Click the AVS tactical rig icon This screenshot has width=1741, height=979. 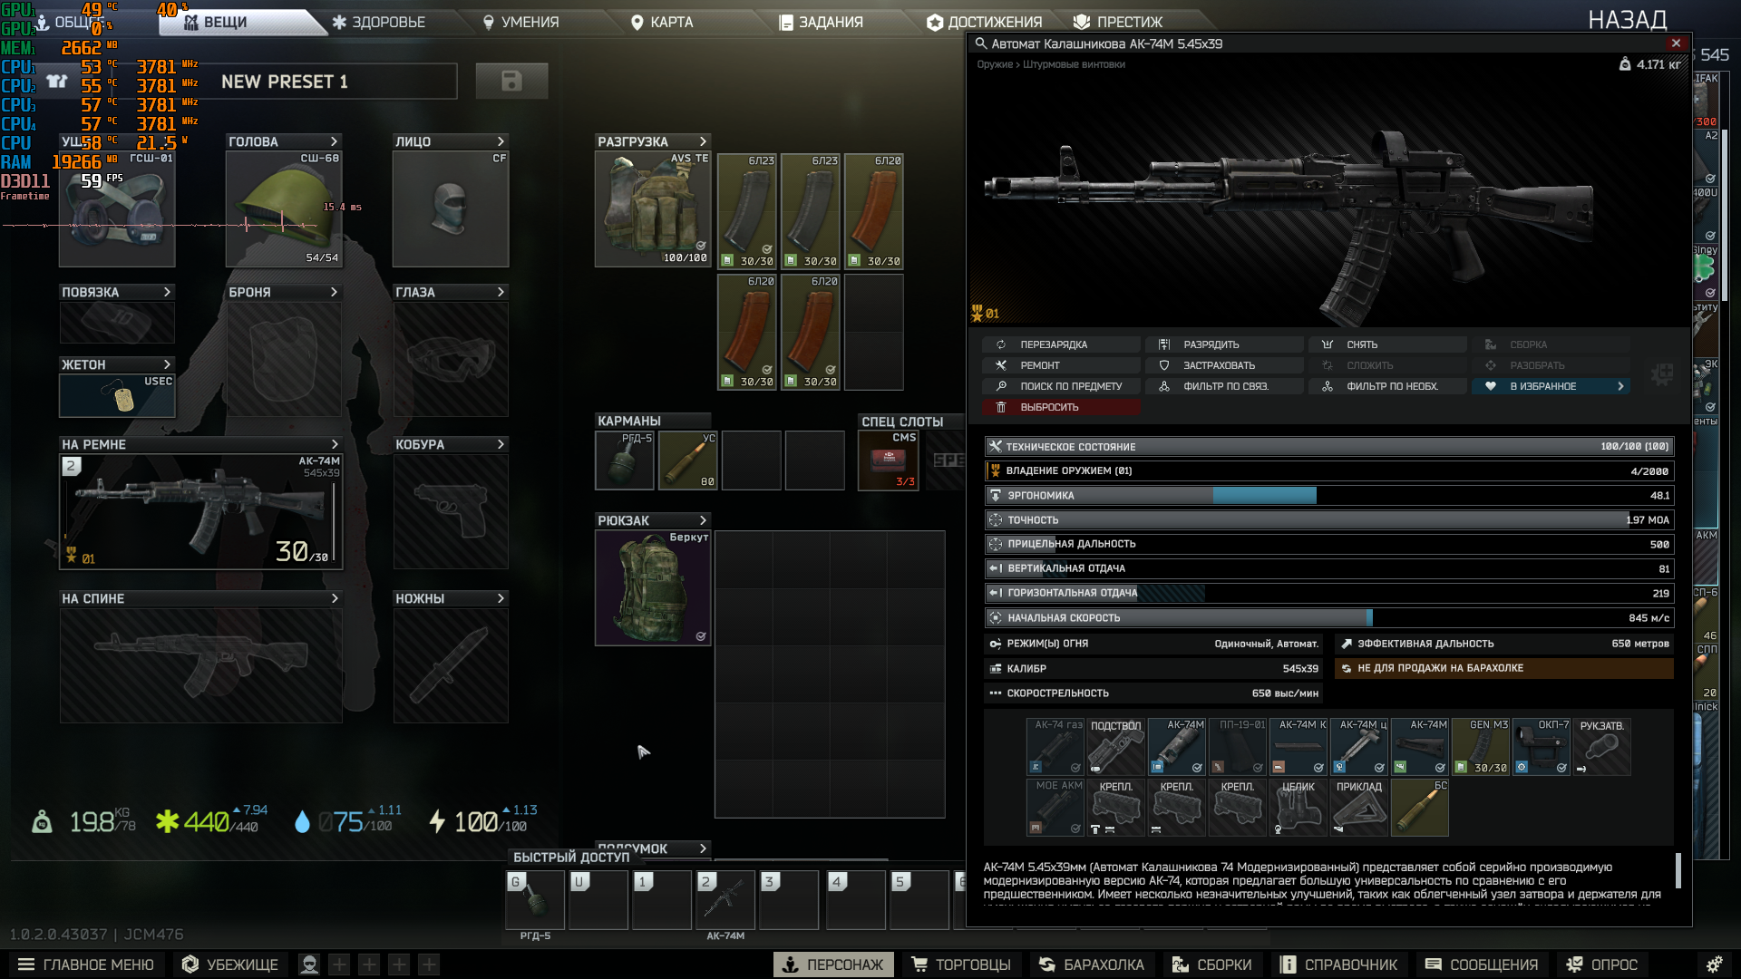[651, 209]
